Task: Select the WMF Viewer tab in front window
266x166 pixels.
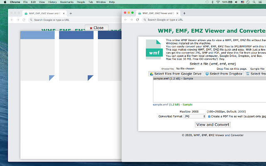Action: click(158, 13)
